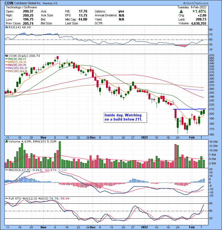This screenshot has height=230, width=222.
Task: Click the MACD histogram value 5.654
Action: click(63, 170)
